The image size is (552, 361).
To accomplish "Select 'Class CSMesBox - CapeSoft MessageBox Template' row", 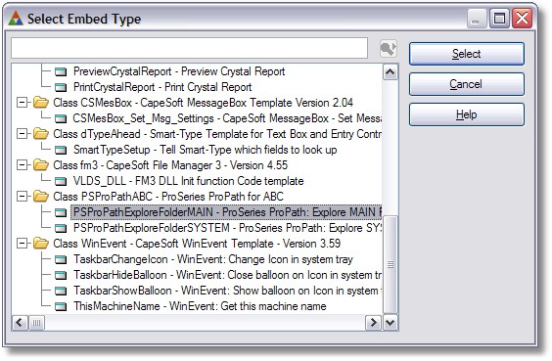I will (x=203, y=103).
